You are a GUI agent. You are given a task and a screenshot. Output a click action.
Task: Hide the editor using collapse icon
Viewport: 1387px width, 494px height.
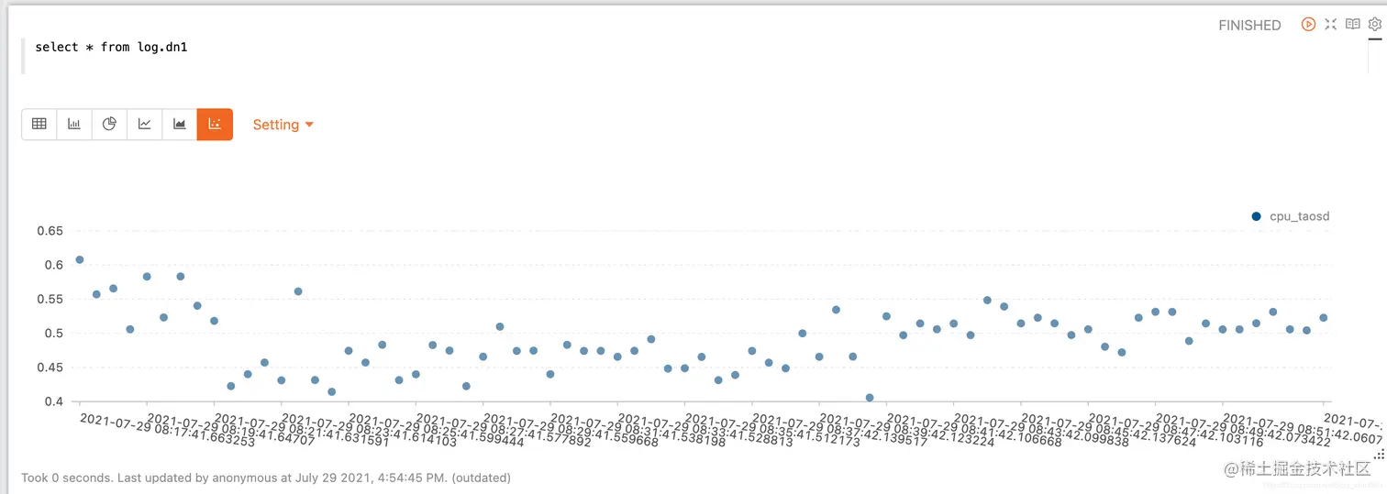(1331, 25)
